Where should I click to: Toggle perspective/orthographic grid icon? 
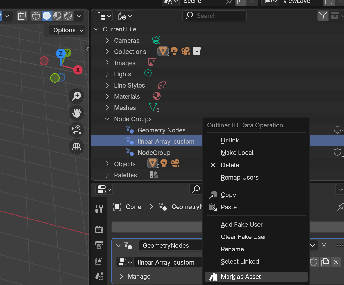[76, 146]
